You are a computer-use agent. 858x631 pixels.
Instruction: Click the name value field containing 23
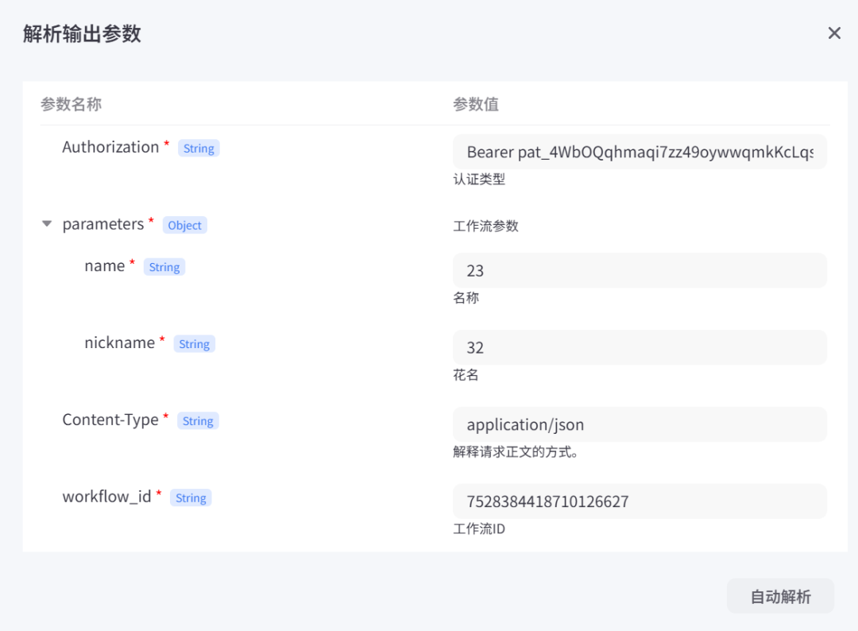[x=640, y=271]
